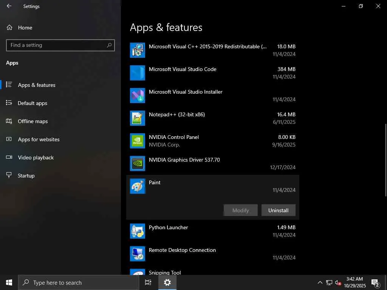This screenshot has width=387, height=290.
Task: Click the Find a setting search box
Action: pos(60,45)
